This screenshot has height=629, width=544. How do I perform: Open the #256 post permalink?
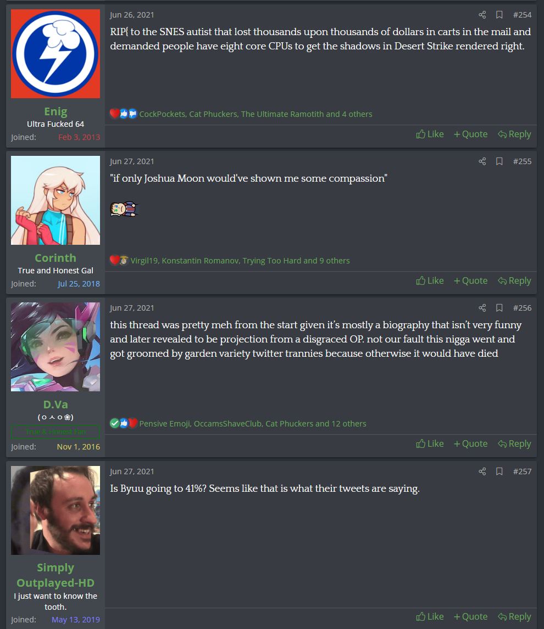point(522,308)
